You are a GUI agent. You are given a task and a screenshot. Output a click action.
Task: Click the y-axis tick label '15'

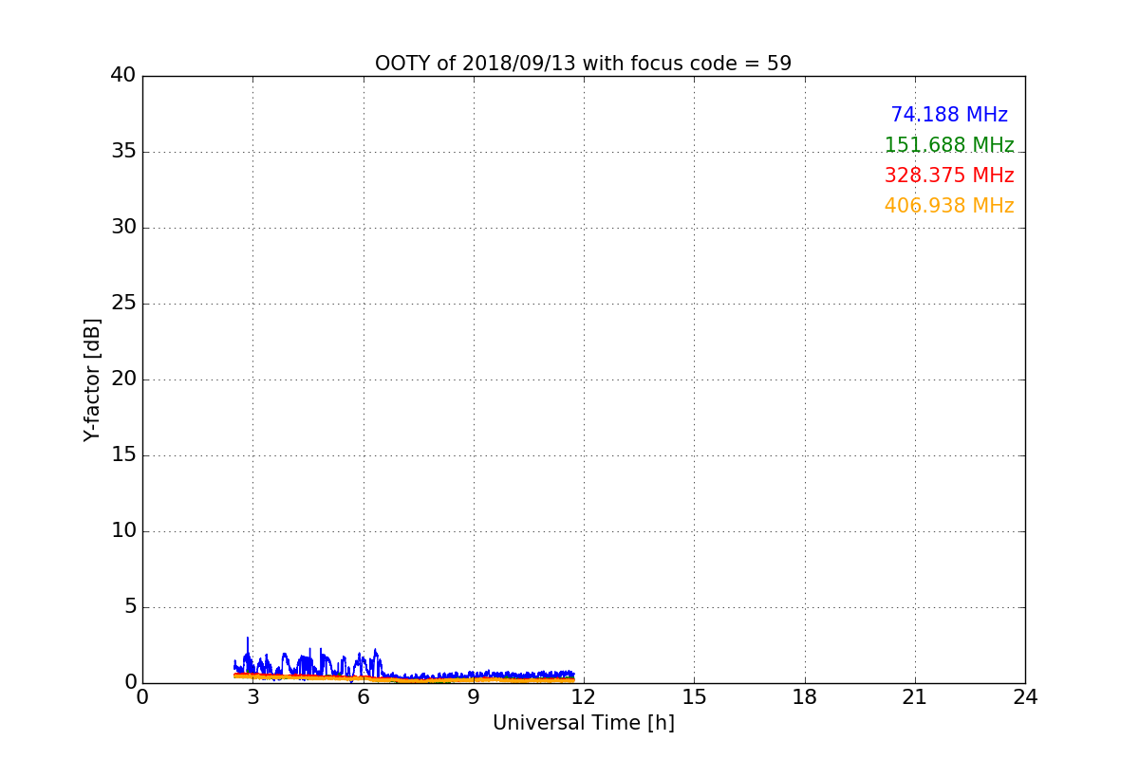click(x=123, y=455)
